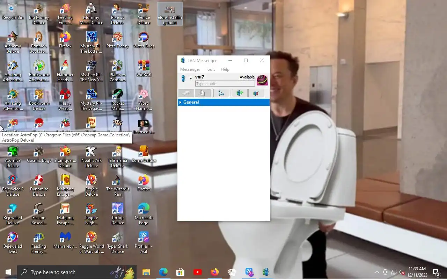Select the WinRAR desktop icon

pyautogui.click(x=144, y=69)
